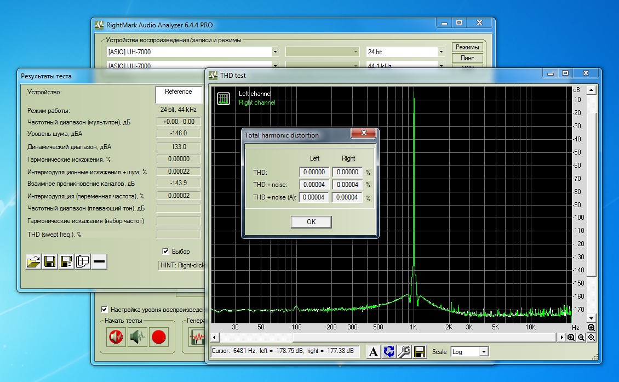
Task: Click harmonic distortion value 0.00000 in results
Action: click(x=179, y=159)
